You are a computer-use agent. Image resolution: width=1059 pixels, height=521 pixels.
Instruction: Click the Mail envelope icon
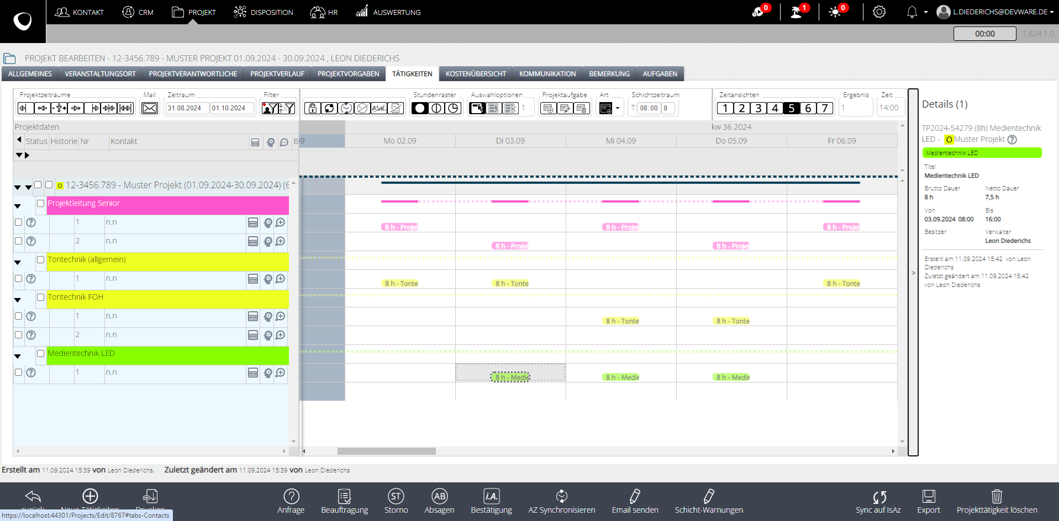150,108
